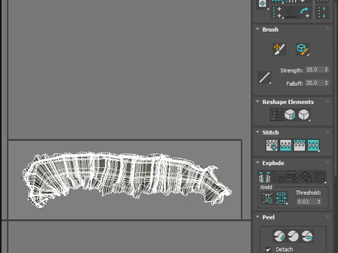This screenshot has width=338, height=253.
Task: Collapse the Stitch rollout
Action: click(x=258, y=132)
